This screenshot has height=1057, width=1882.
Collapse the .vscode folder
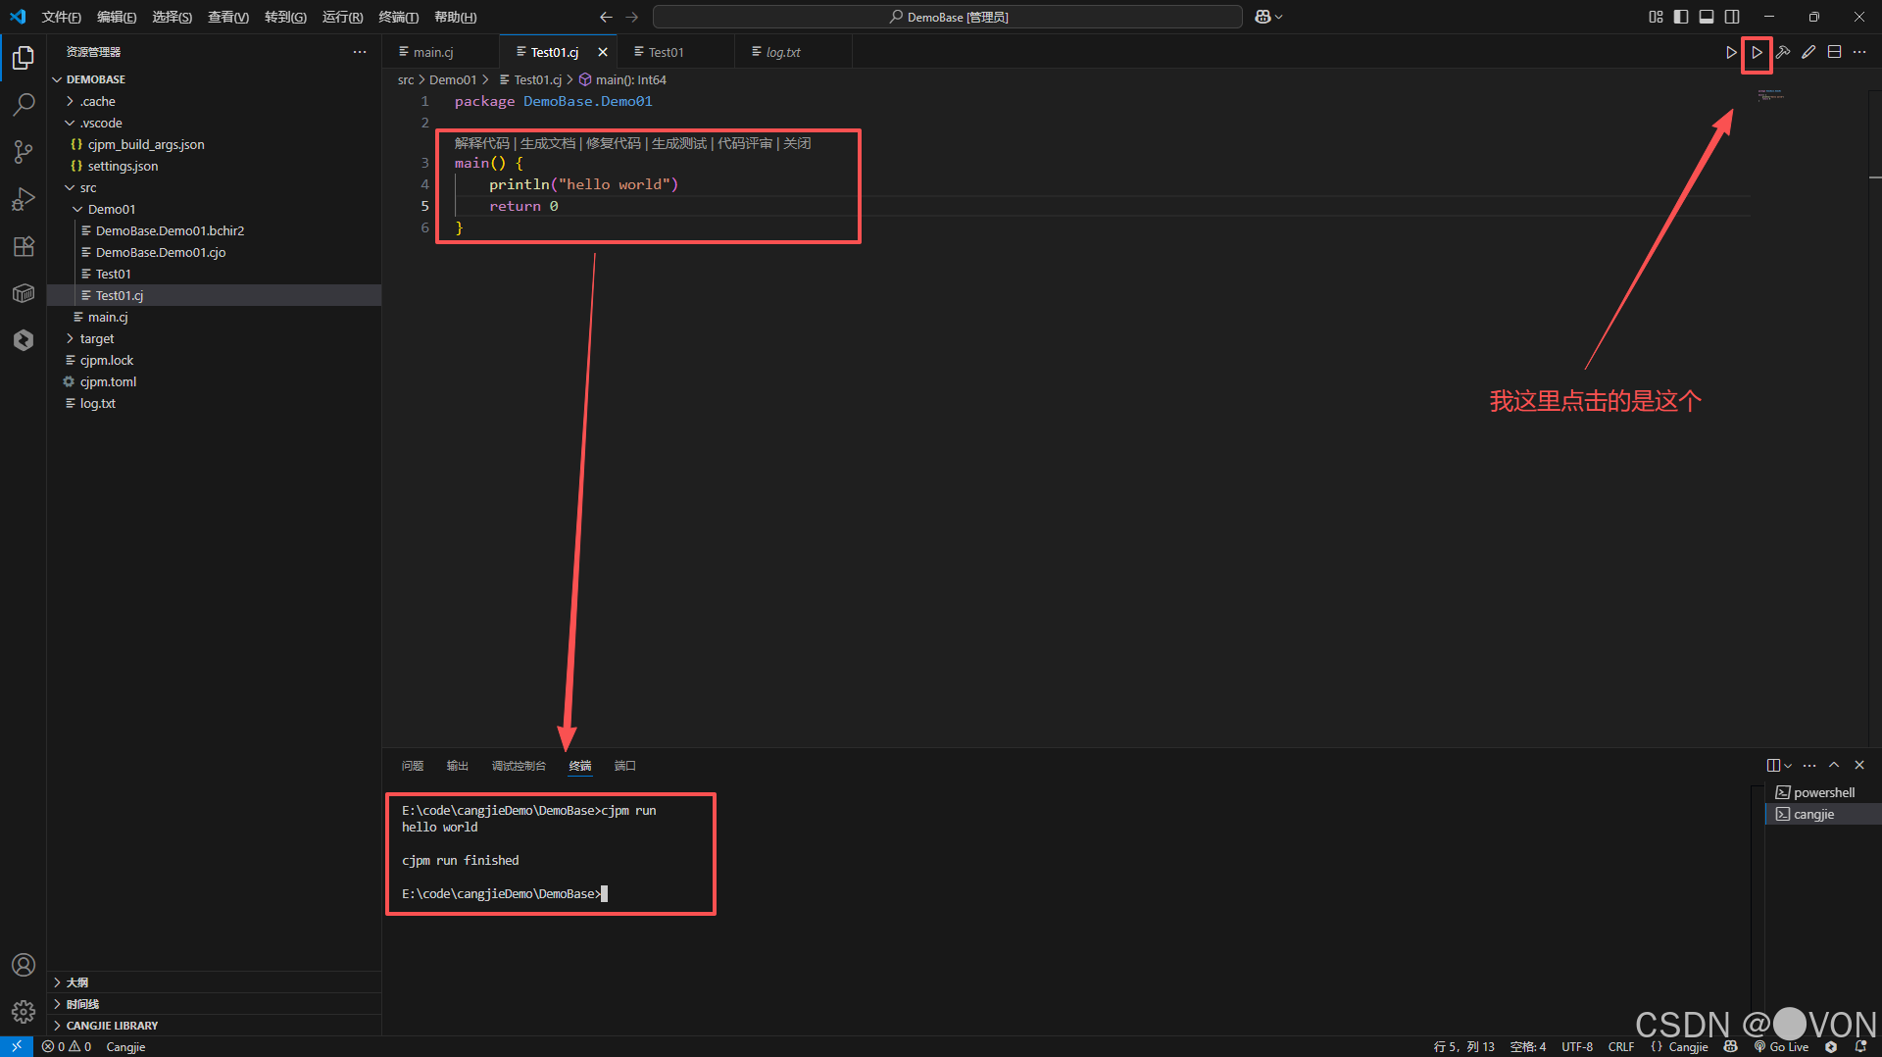click(x=70, y=123)
